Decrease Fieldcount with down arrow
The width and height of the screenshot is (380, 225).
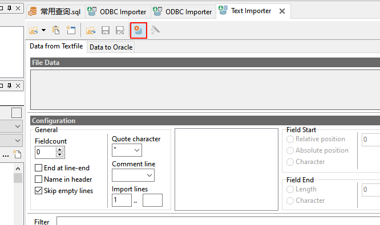(x=59, y=155)
